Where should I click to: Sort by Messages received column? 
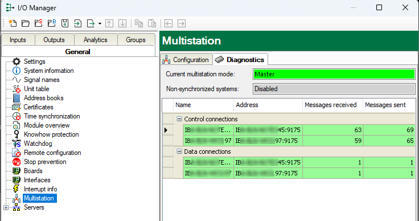pyautogui.click(x=332, y=105)
